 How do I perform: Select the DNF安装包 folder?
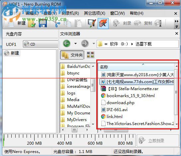pos(74,80)
